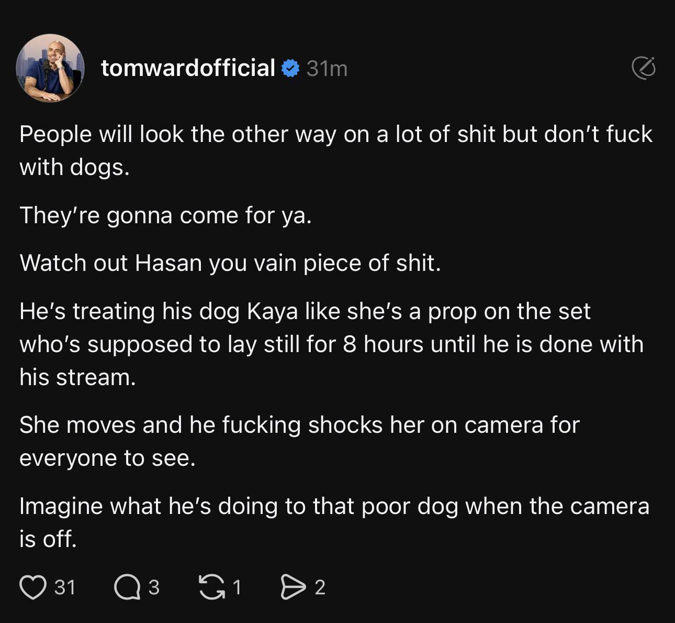Share the post with the paper-plane icon

(x=293, y=587)
